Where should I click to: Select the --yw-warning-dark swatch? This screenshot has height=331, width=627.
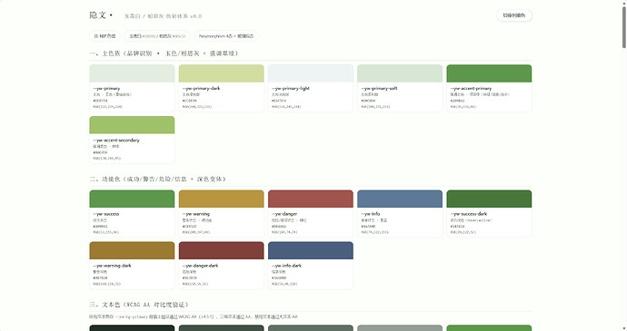tap(132, 265)
